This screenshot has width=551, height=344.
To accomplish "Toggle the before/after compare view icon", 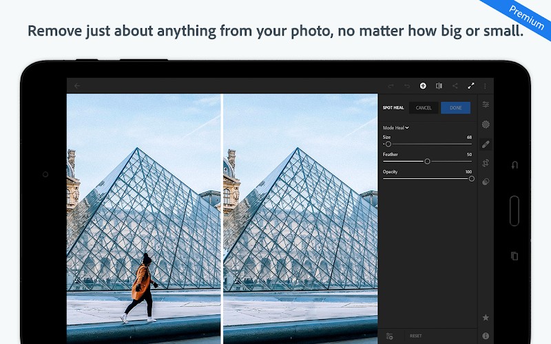I will point(439,86).
